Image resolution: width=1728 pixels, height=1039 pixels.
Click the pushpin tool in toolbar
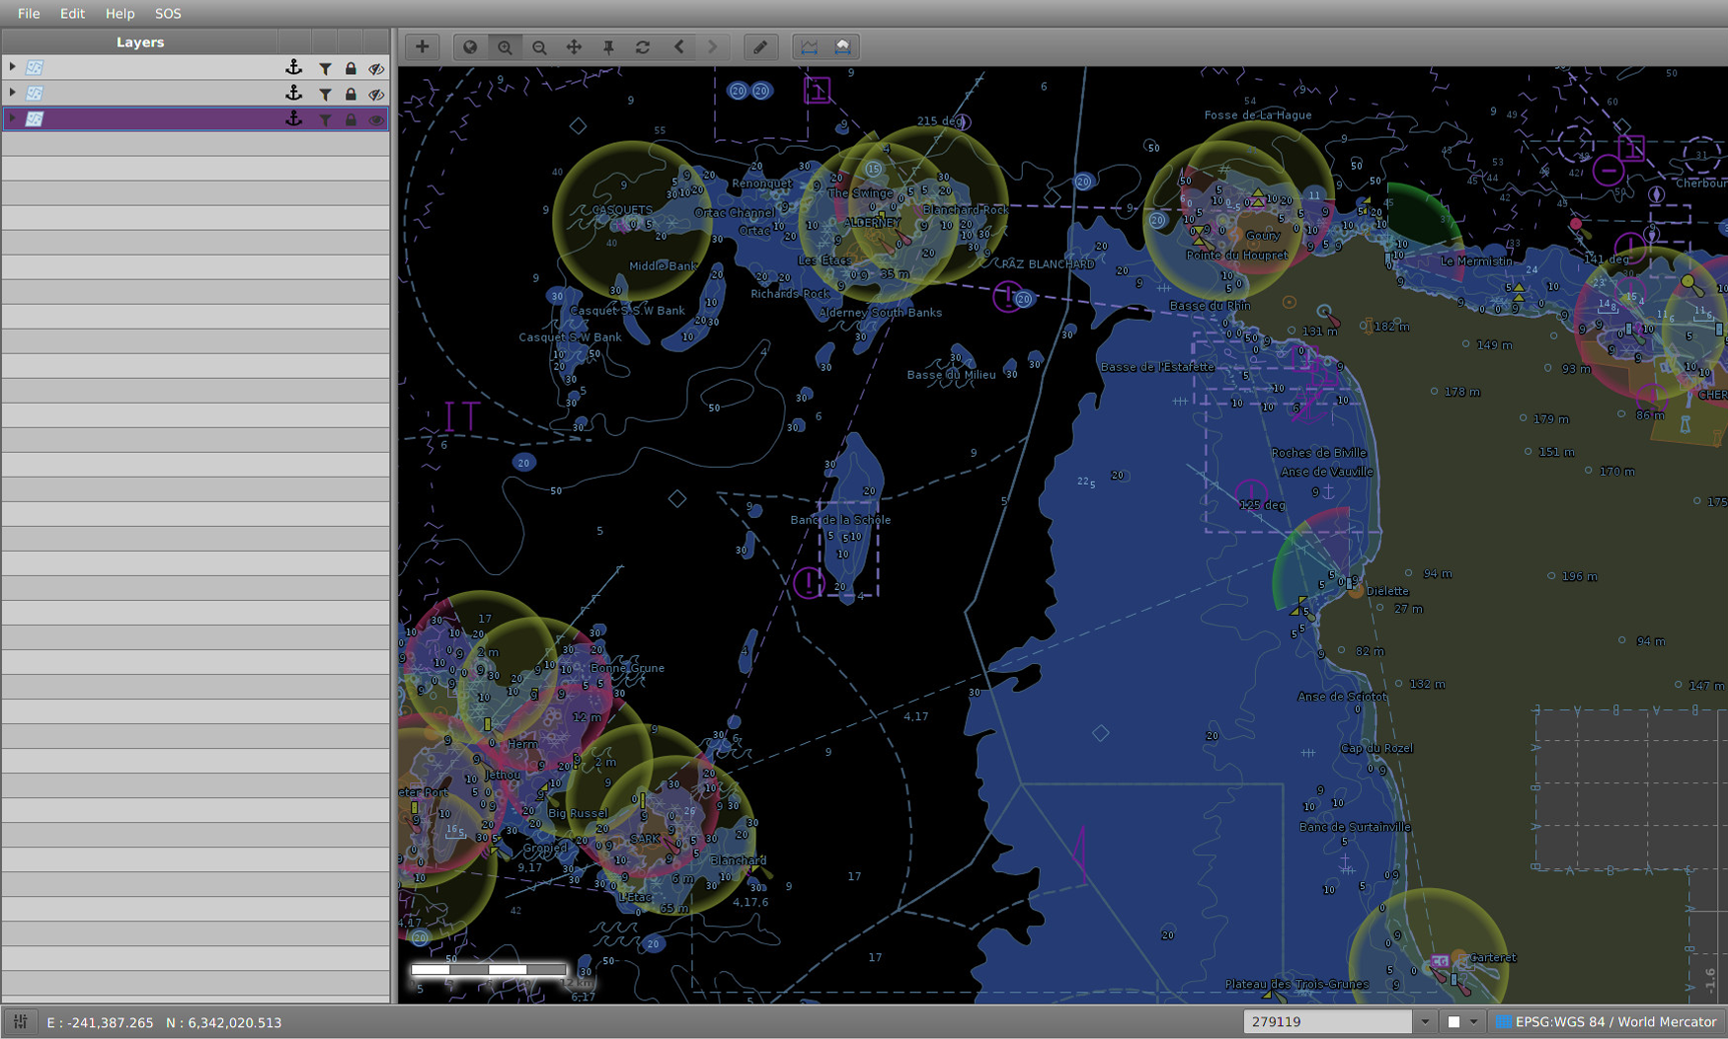(608, 47)
